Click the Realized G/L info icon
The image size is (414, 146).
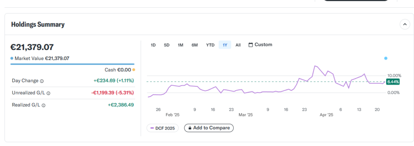44,105
